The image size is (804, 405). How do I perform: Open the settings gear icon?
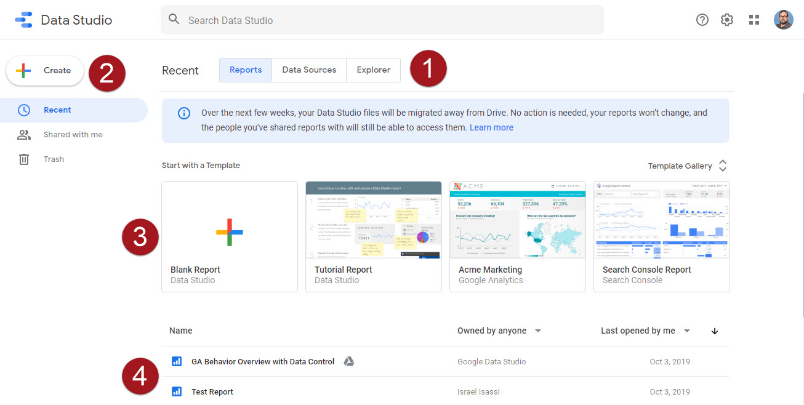pos(727,20)
